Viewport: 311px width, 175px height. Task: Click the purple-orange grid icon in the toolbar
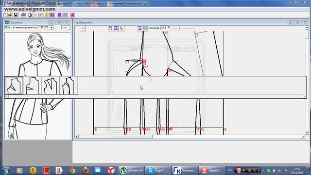point(52,15)
